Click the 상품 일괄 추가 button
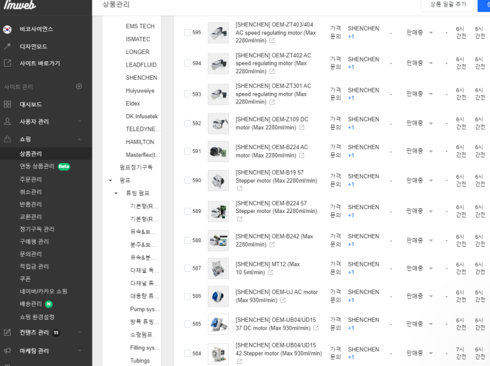490x366 pixels. (448, 5)
